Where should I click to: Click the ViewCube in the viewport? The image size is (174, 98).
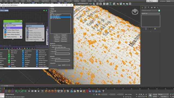coord(135,11)
